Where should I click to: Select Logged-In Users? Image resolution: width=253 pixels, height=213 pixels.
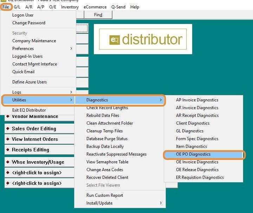pos(38,56)
